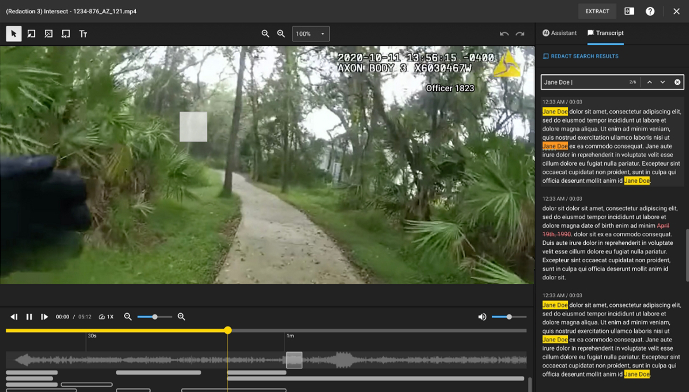Switch to the Assistant tab
Image resolution: width=689 pixels, height=392 pixels.
coord(559,33)
